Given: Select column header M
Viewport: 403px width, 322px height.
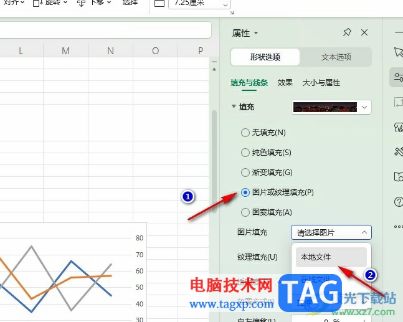Looking at the screenshot, I should coord(66,50).
